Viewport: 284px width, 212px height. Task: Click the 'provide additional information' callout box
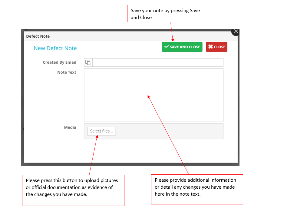[197, 189]
